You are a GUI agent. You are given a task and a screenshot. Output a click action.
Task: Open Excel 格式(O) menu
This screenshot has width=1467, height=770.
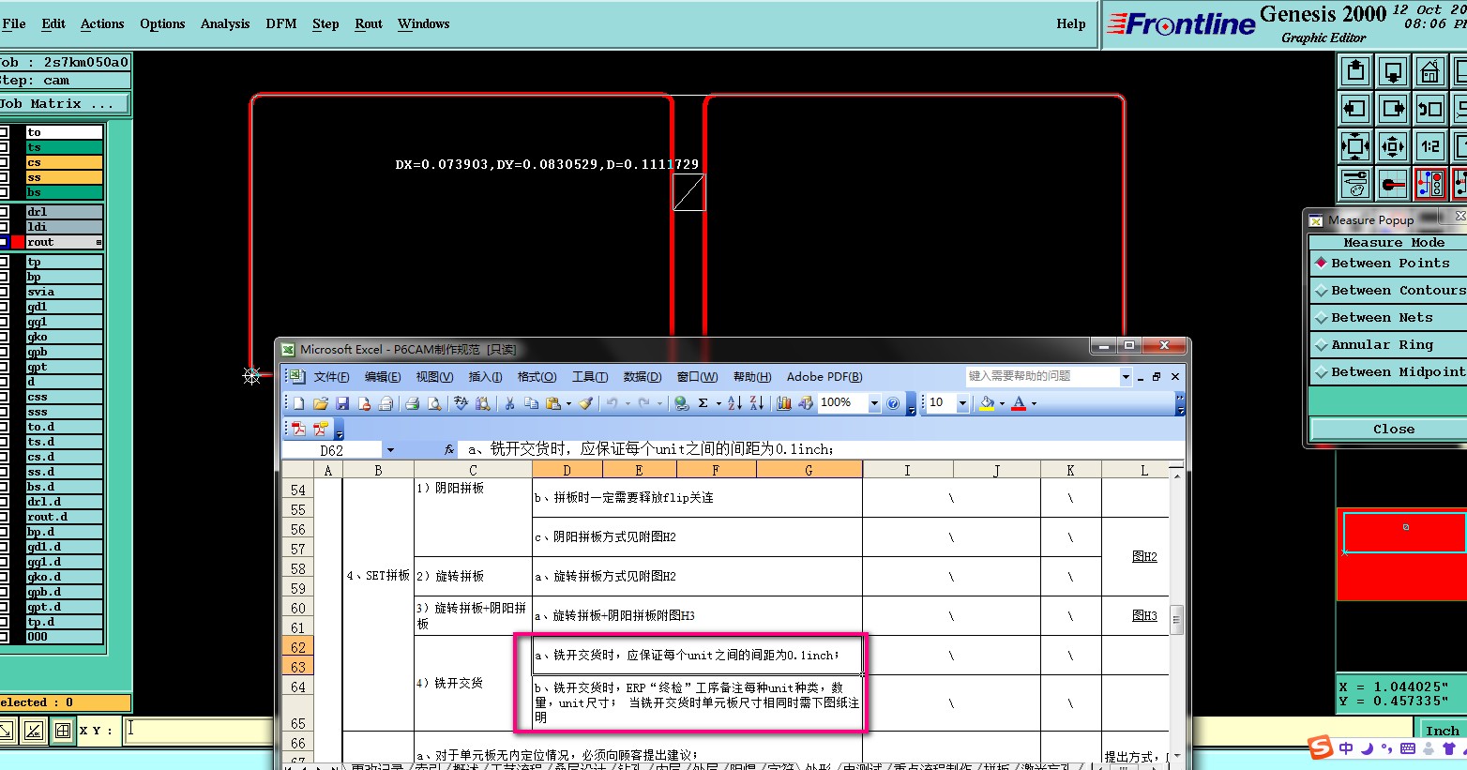coord(537,377)
